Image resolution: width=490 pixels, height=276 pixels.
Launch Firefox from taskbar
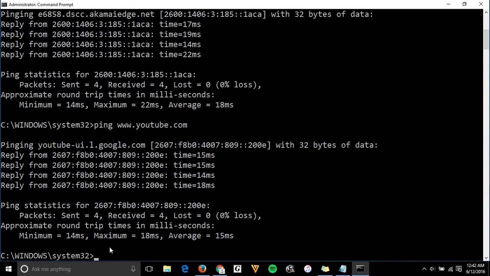(x=202, y=269)
